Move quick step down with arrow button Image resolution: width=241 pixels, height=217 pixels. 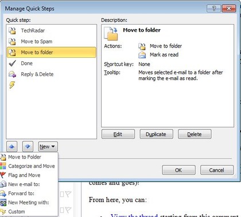[x=28, y=147]
